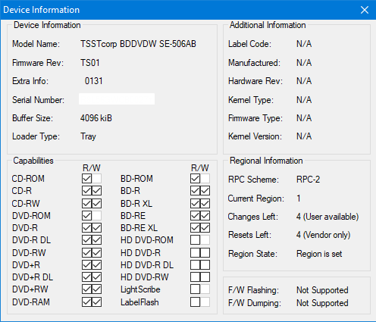Toggle the DVD-RAM write checkbox
376x322 pixels.
(97, 302)
